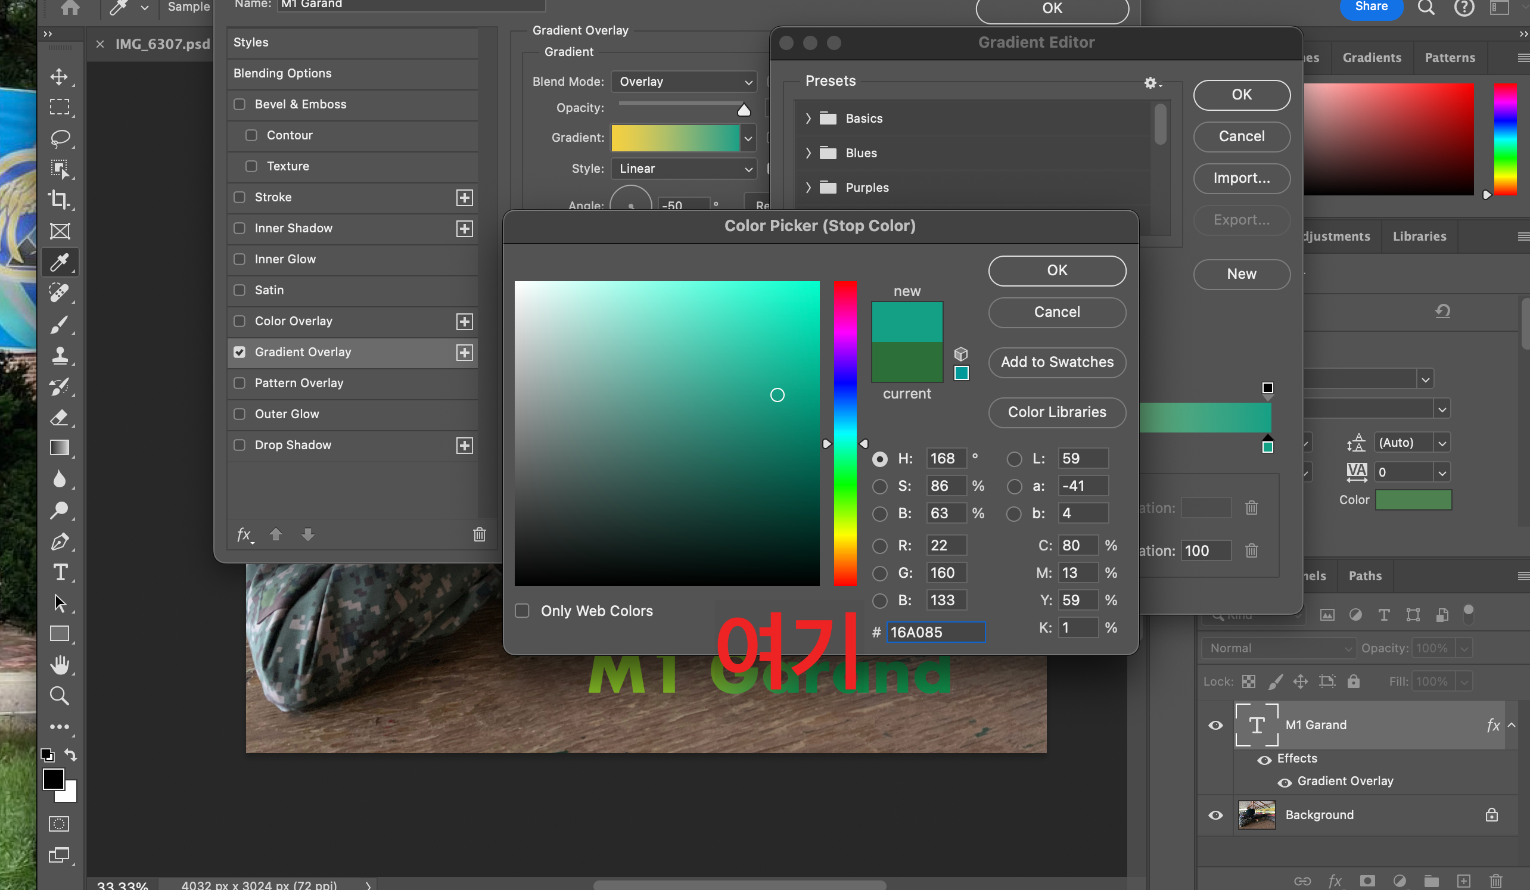Select the R channel radio button
1530x890 pixels.
point(879,546)
